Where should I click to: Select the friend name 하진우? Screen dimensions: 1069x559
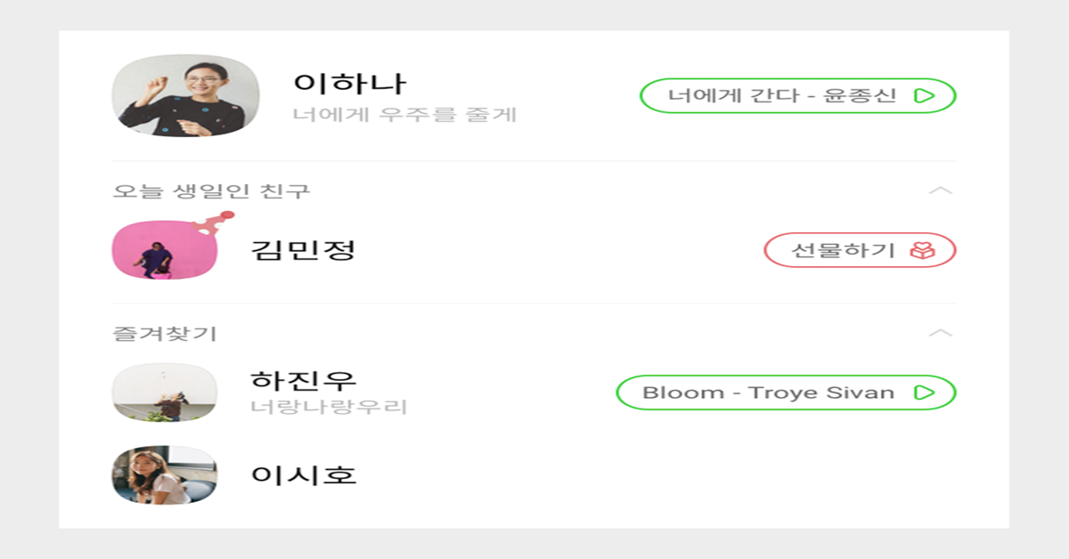[x=304, y=380]
